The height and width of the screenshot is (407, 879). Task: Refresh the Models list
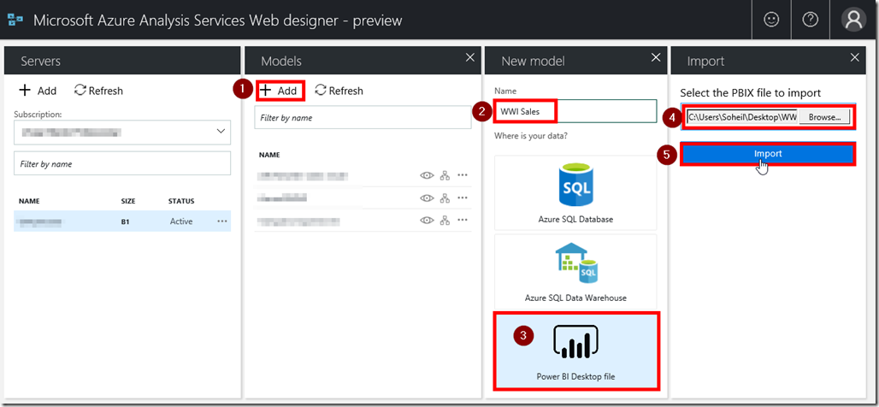tap(339, 91)
